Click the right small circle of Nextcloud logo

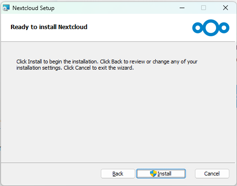click(x=224, y=28)
